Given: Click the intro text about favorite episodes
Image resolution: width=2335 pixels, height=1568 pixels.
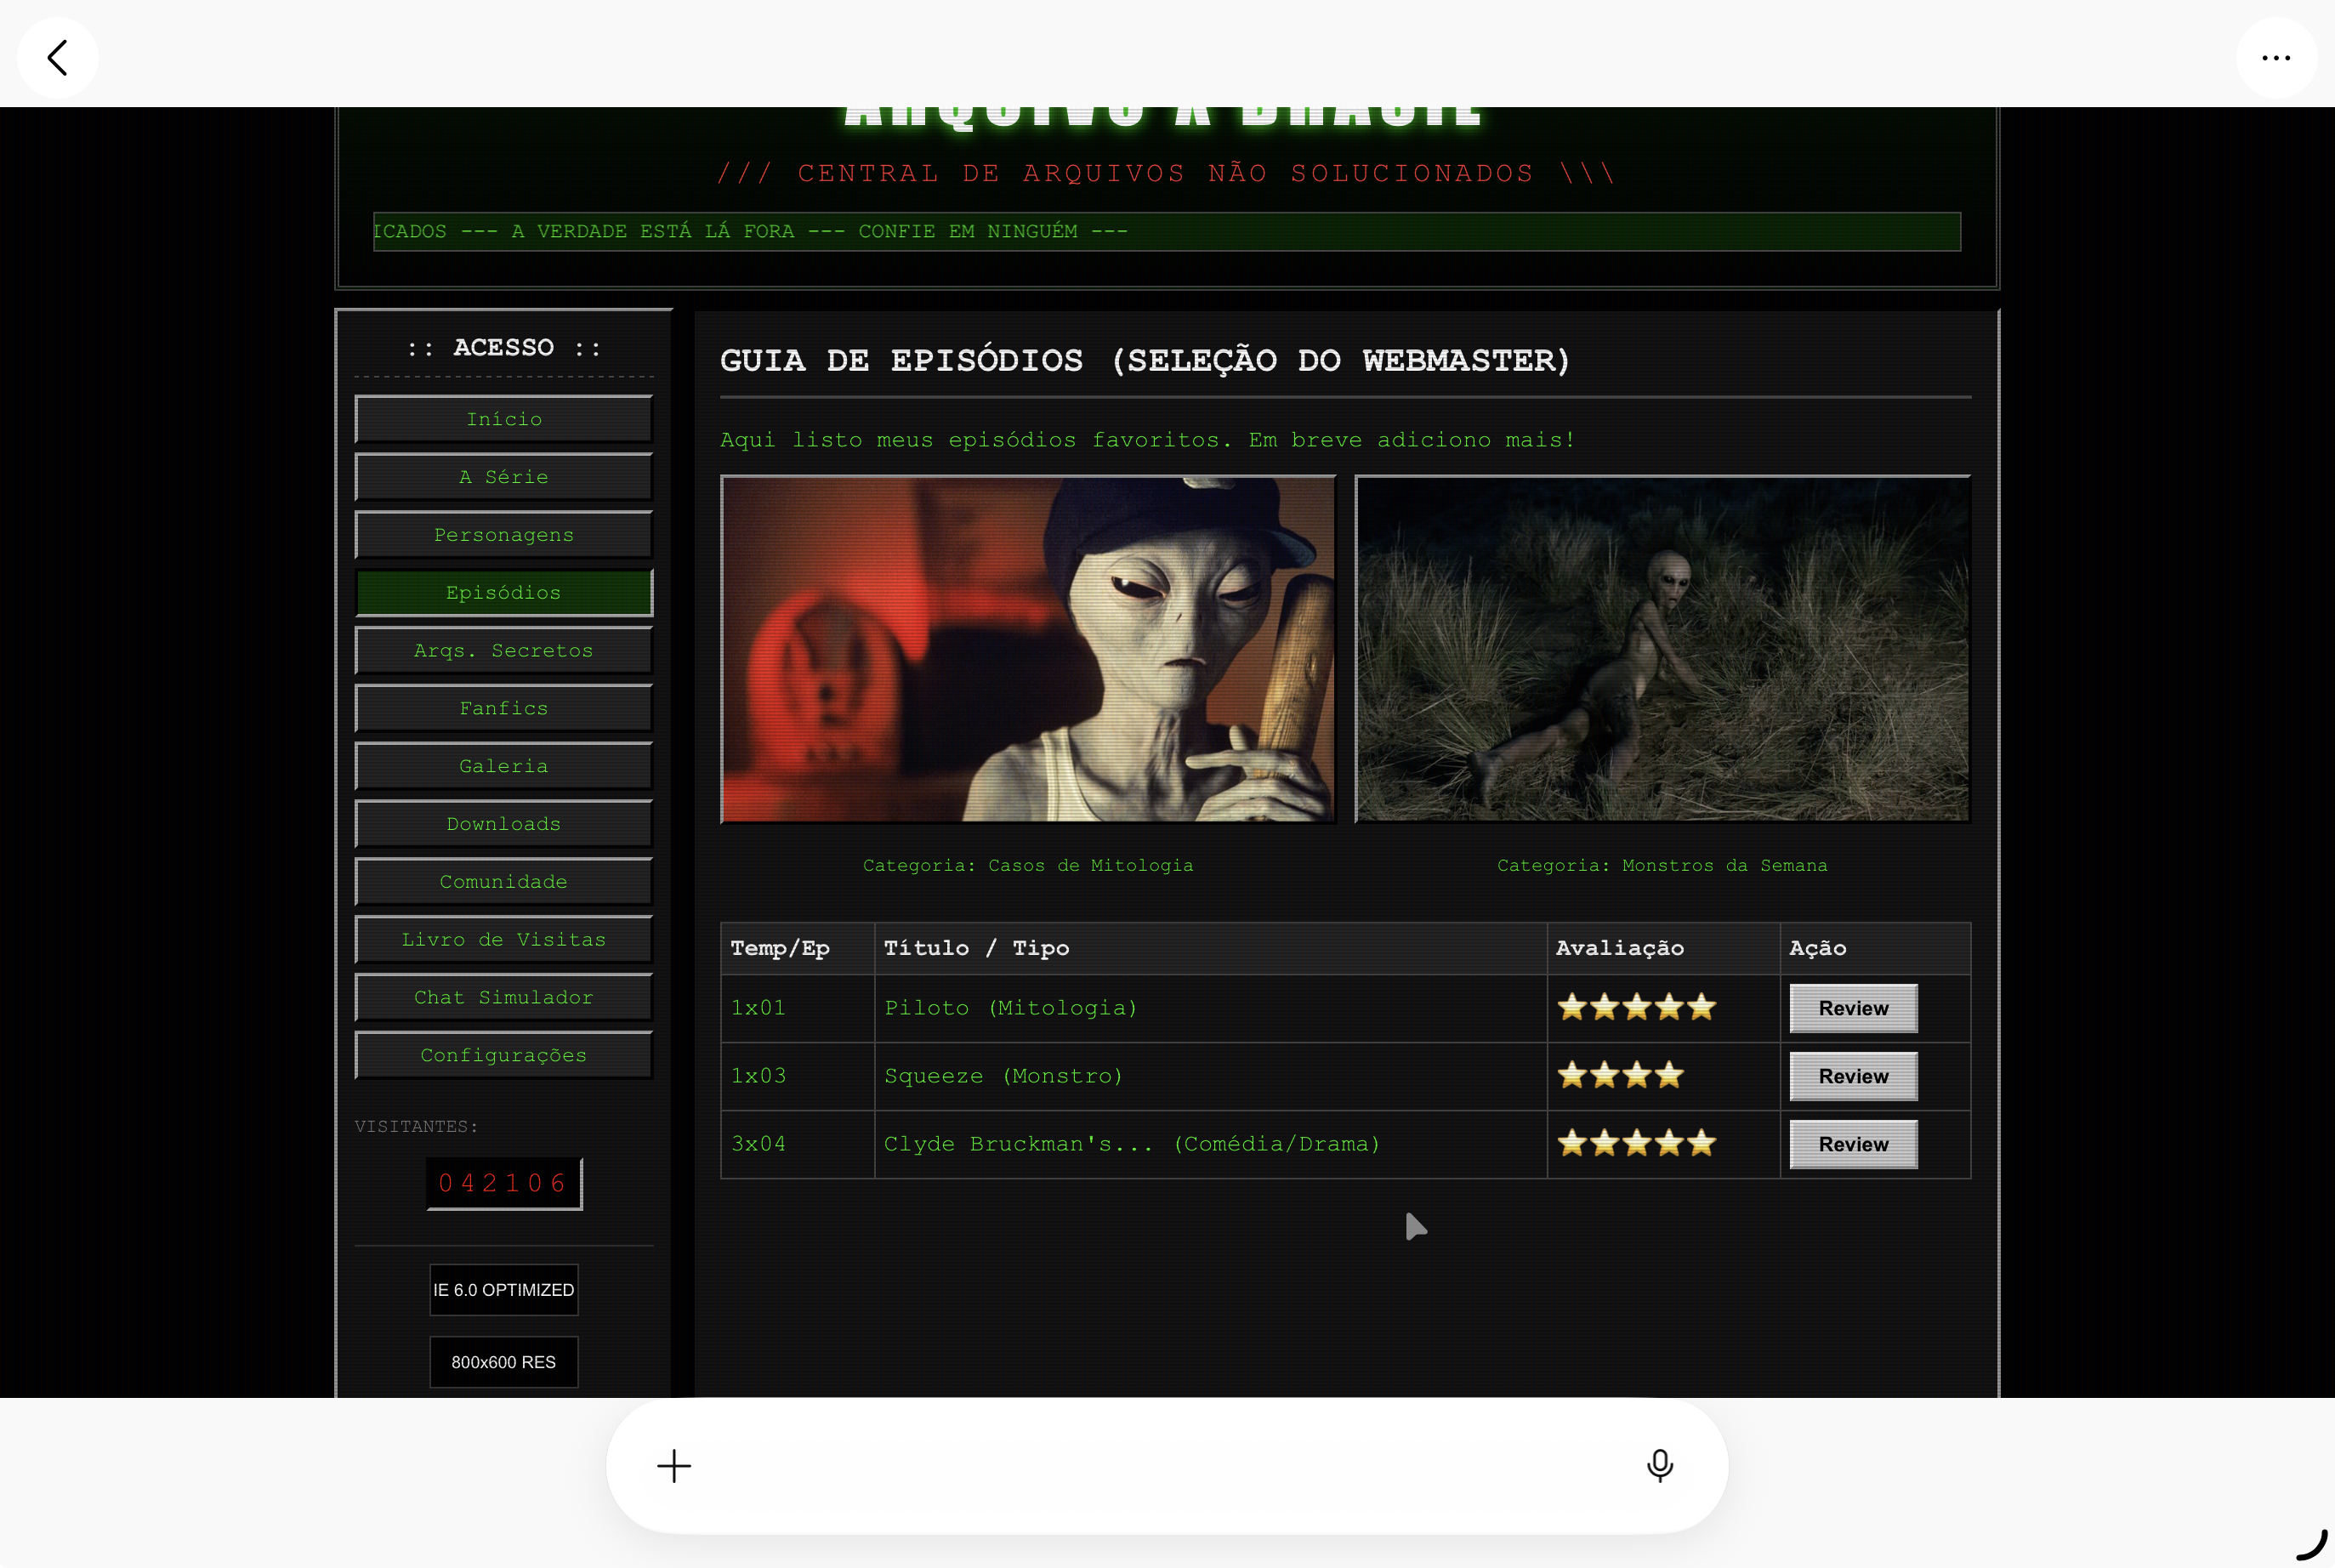Looking at the screenshot, I should tap(1148, 440).
